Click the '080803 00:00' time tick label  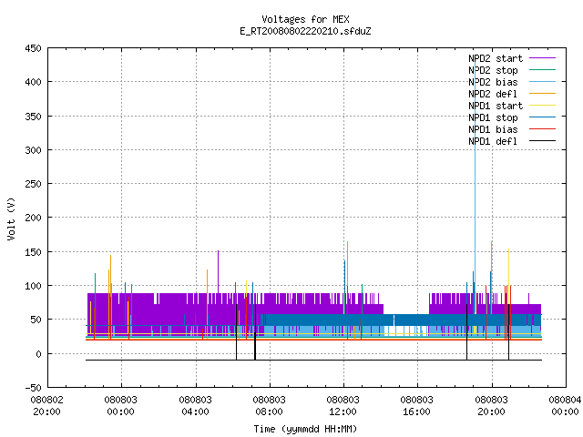point(120,406)
